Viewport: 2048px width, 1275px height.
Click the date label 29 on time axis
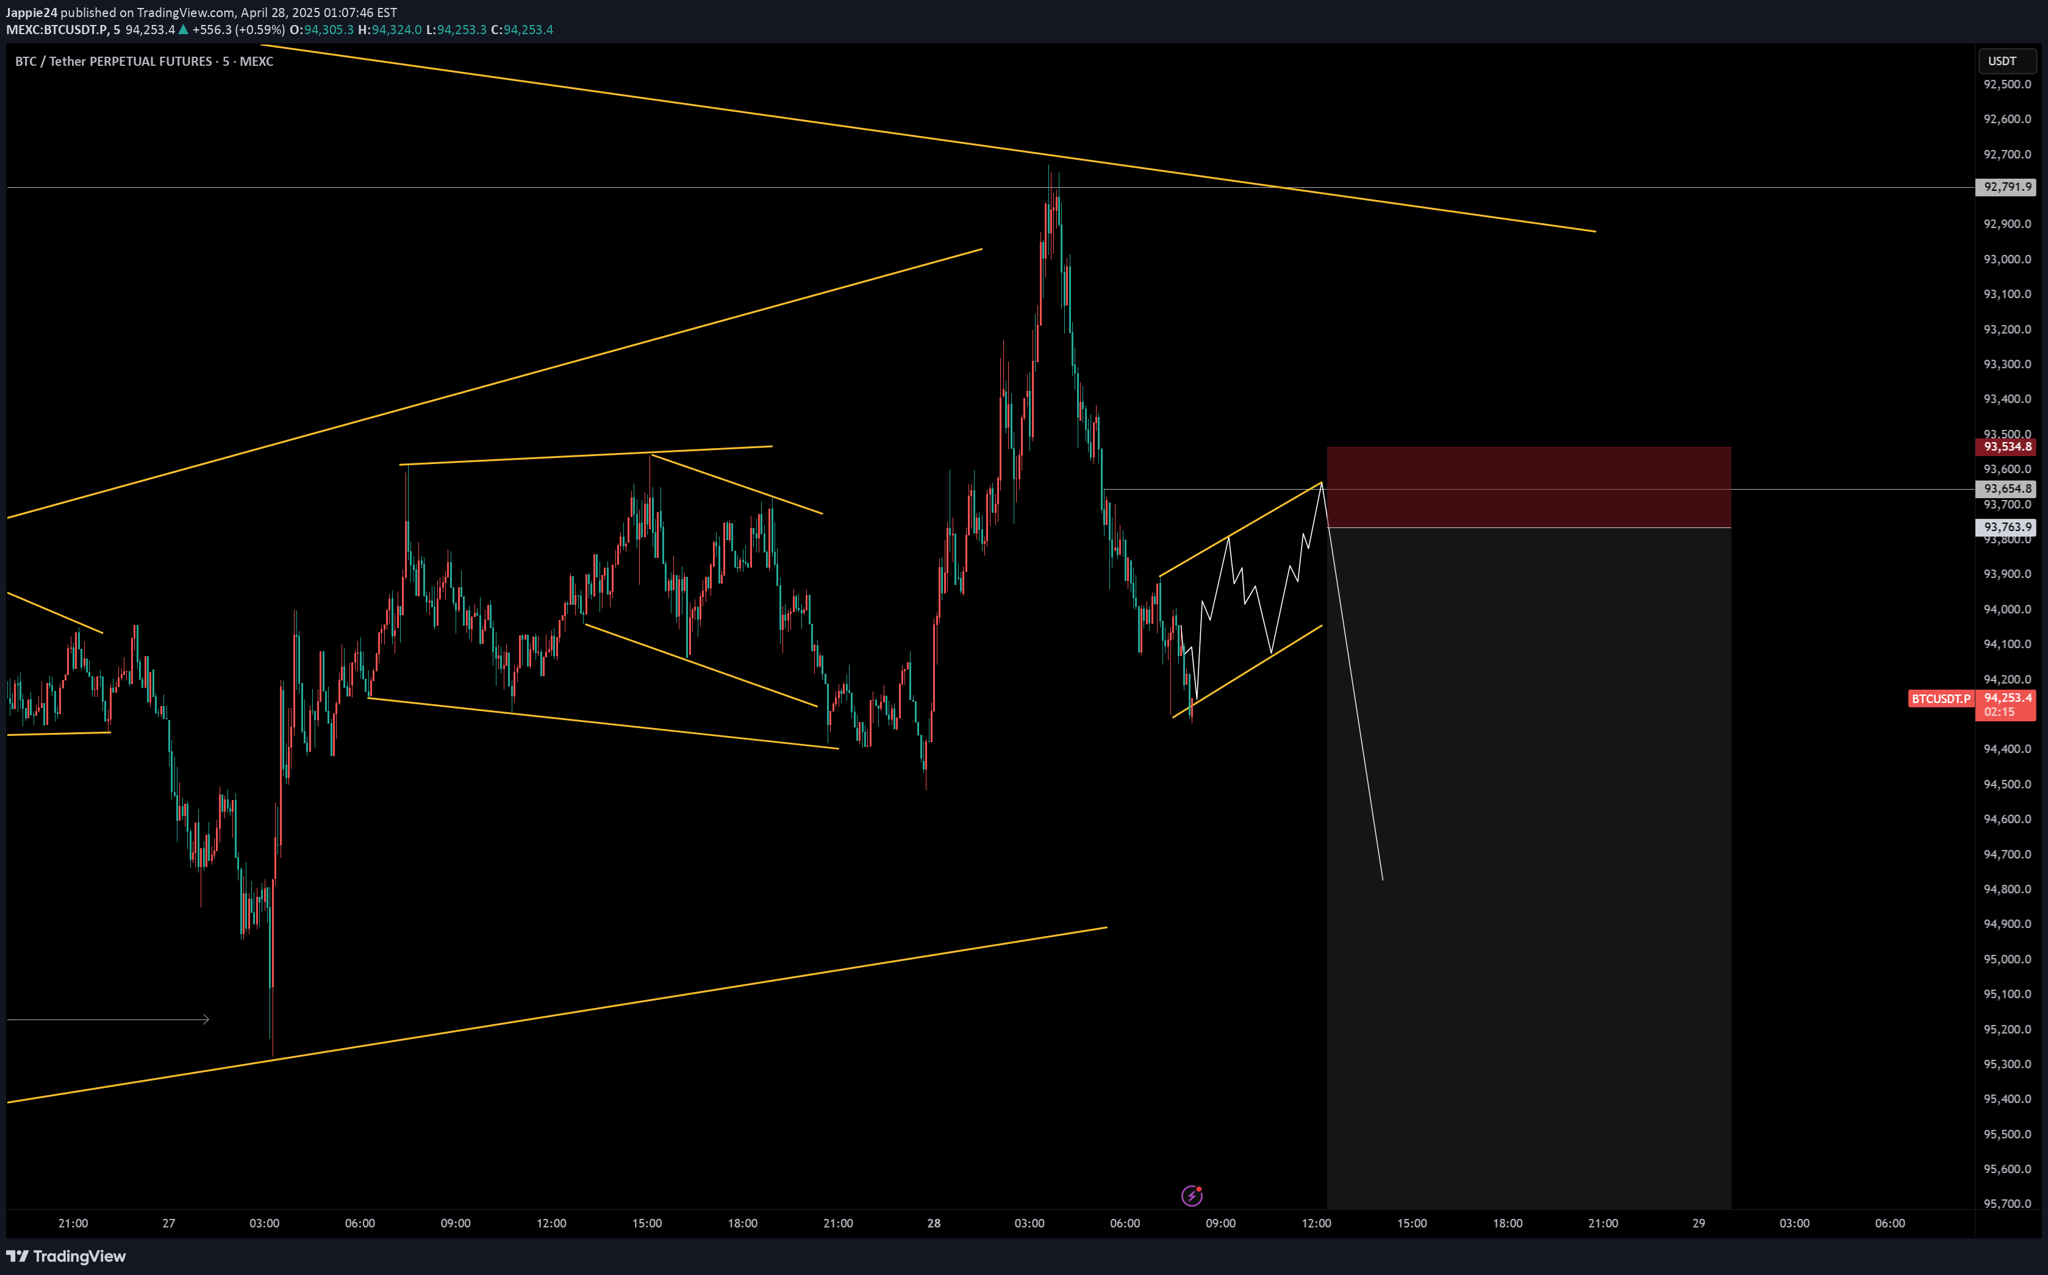[x=1699, y=1223]
